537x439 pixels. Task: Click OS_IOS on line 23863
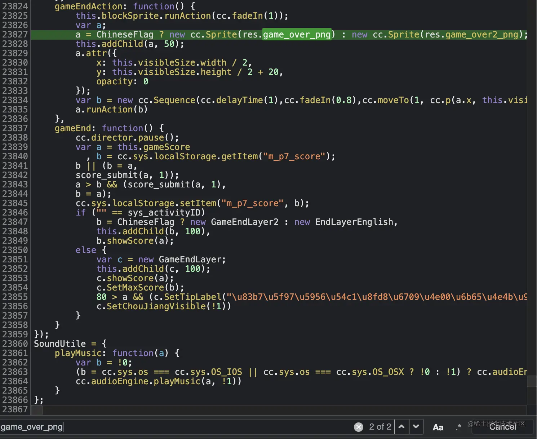point(227,372)
